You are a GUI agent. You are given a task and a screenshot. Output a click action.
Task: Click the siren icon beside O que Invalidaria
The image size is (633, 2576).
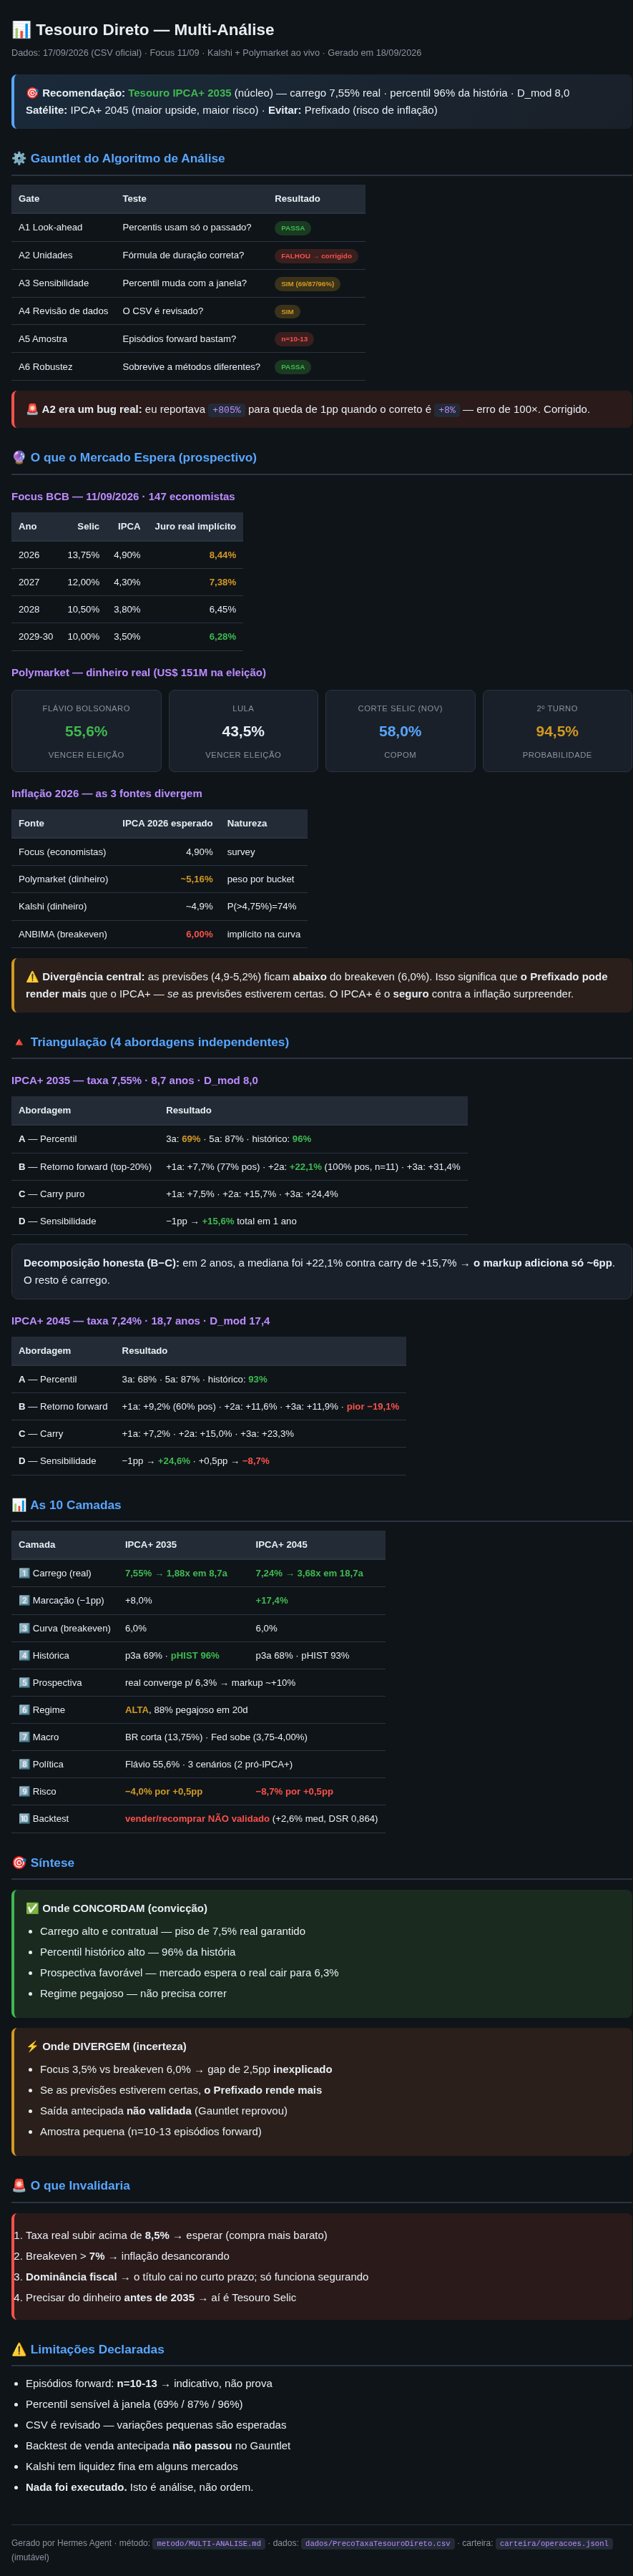click(19, 2185)
